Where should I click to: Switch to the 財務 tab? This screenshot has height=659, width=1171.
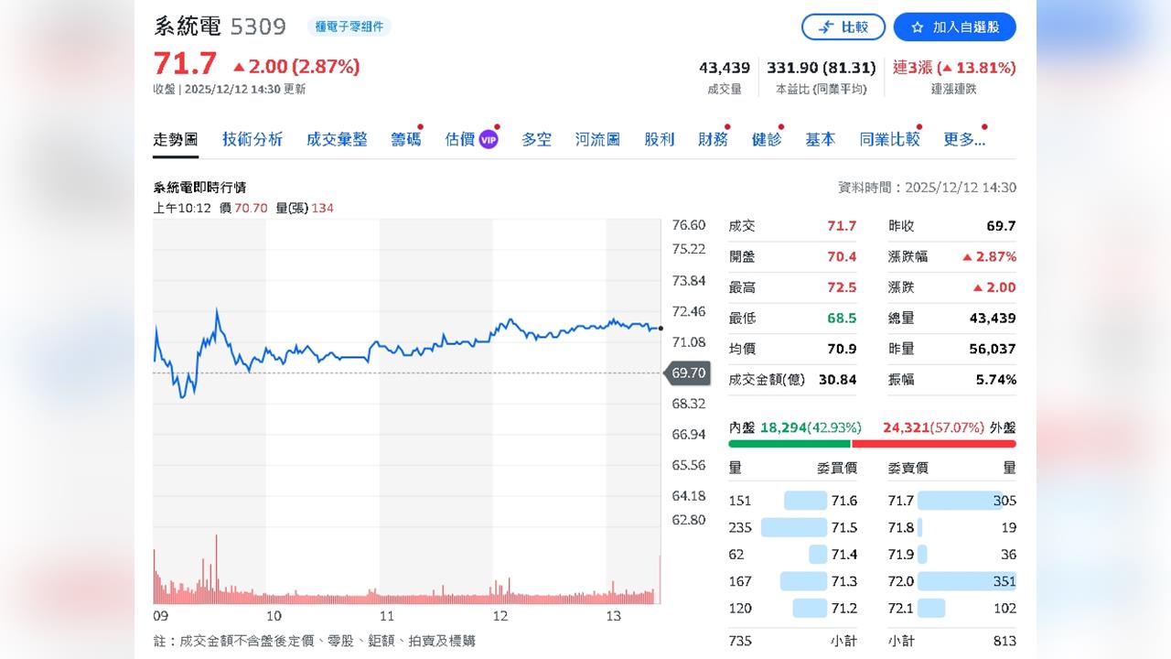713,139
